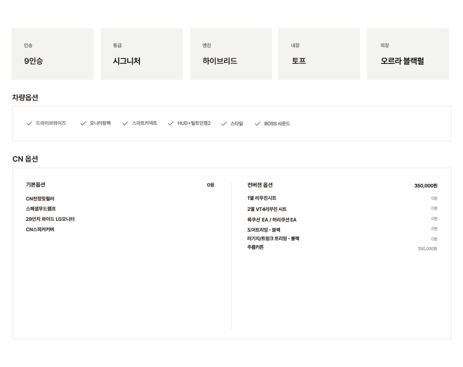This screenshot has width=463, height=367.
Task: Click 주름커튼 conversion option
Action: point(255,247)
